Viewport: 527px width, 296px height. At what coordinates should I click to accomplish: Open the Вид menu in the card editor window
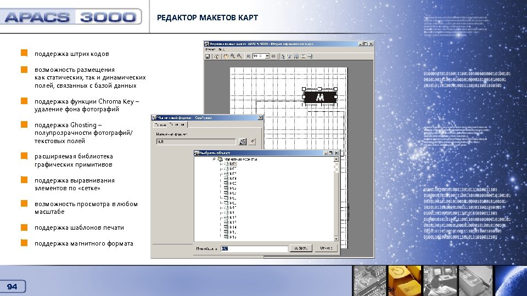[221, 49]
